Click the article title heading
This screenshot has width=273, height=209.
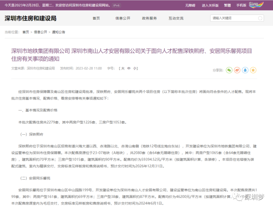[x=132, y=55]
